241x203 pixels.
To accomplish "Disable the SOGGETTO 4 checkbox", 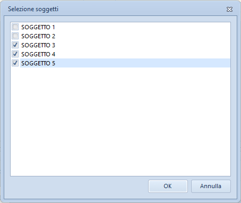I will click(x=15, y=54).
